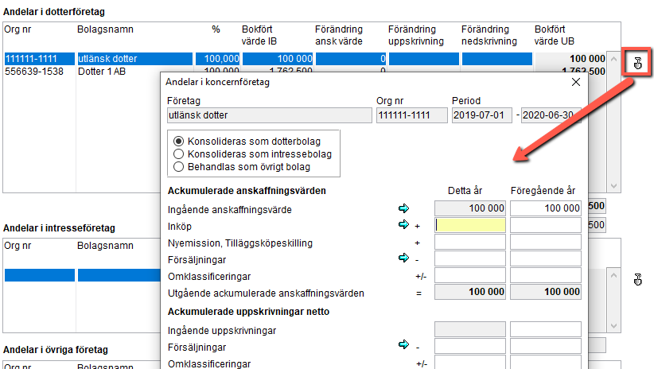Click the arrow icon next to Ingående anskaffningsvärde
The height and width of the screenshot is (369, 654).
tap(403, 208)
